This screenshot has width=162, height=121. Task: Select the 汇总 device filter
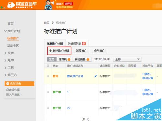tap(52, 59)
